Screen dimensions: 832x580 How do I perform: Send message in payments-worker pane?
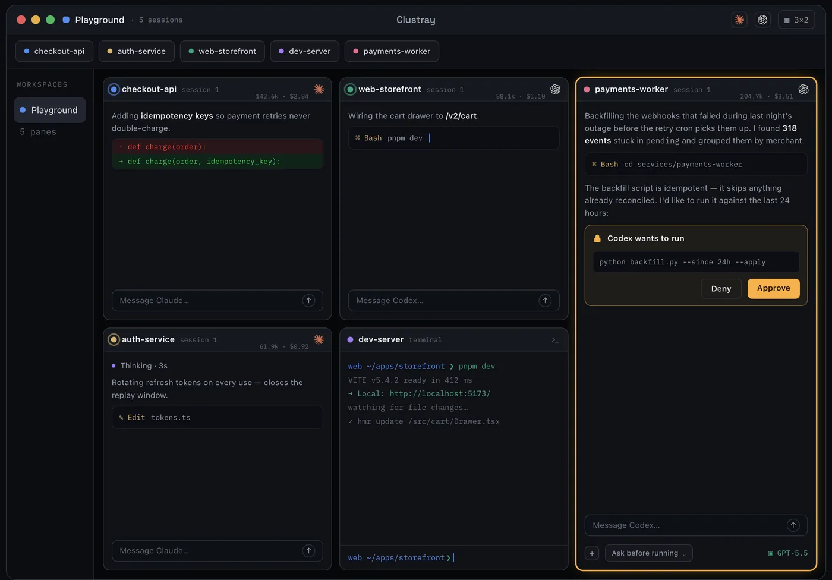pos(793,525)
